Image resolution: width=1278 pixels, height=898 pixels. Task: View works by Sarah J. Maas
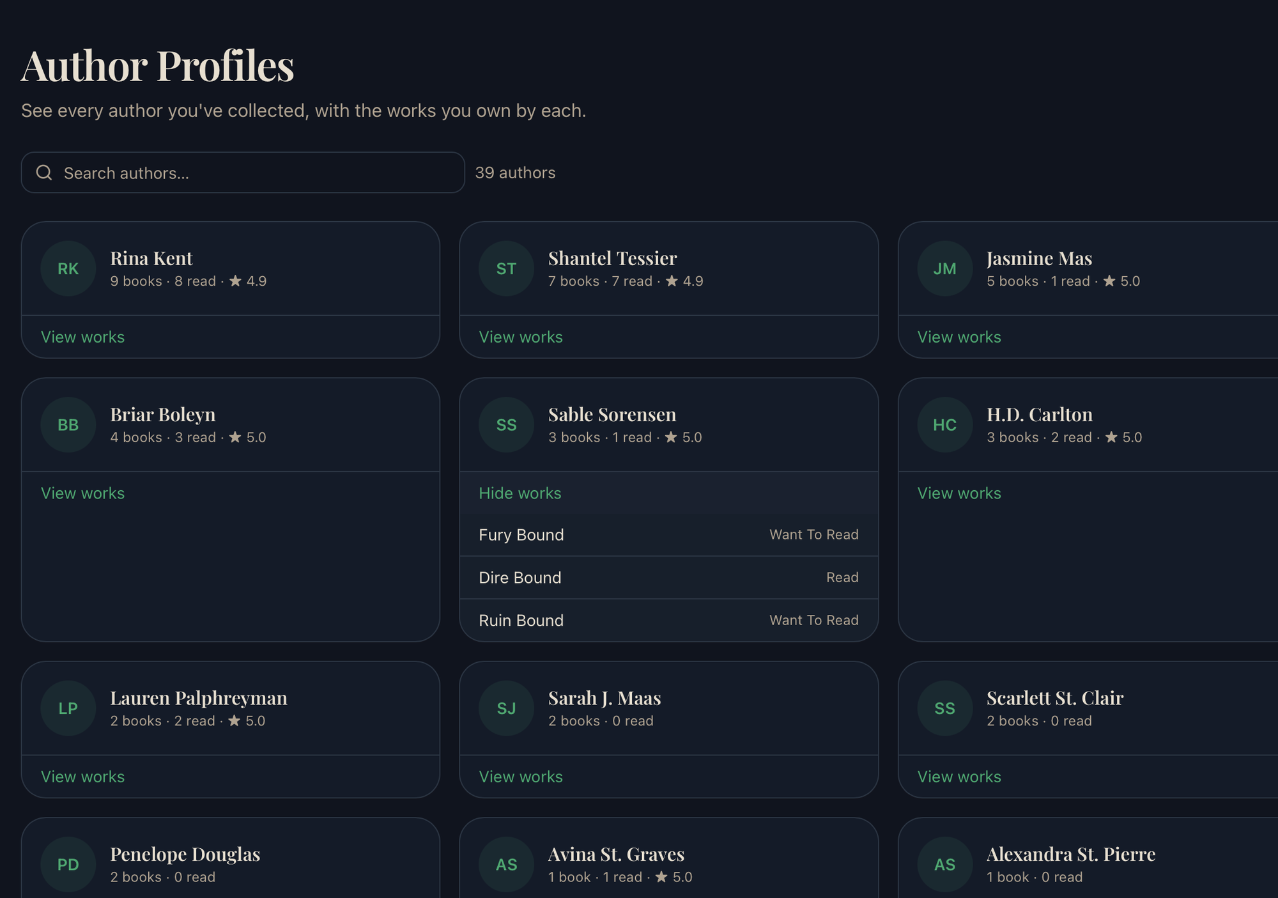[x=521, y=777]
